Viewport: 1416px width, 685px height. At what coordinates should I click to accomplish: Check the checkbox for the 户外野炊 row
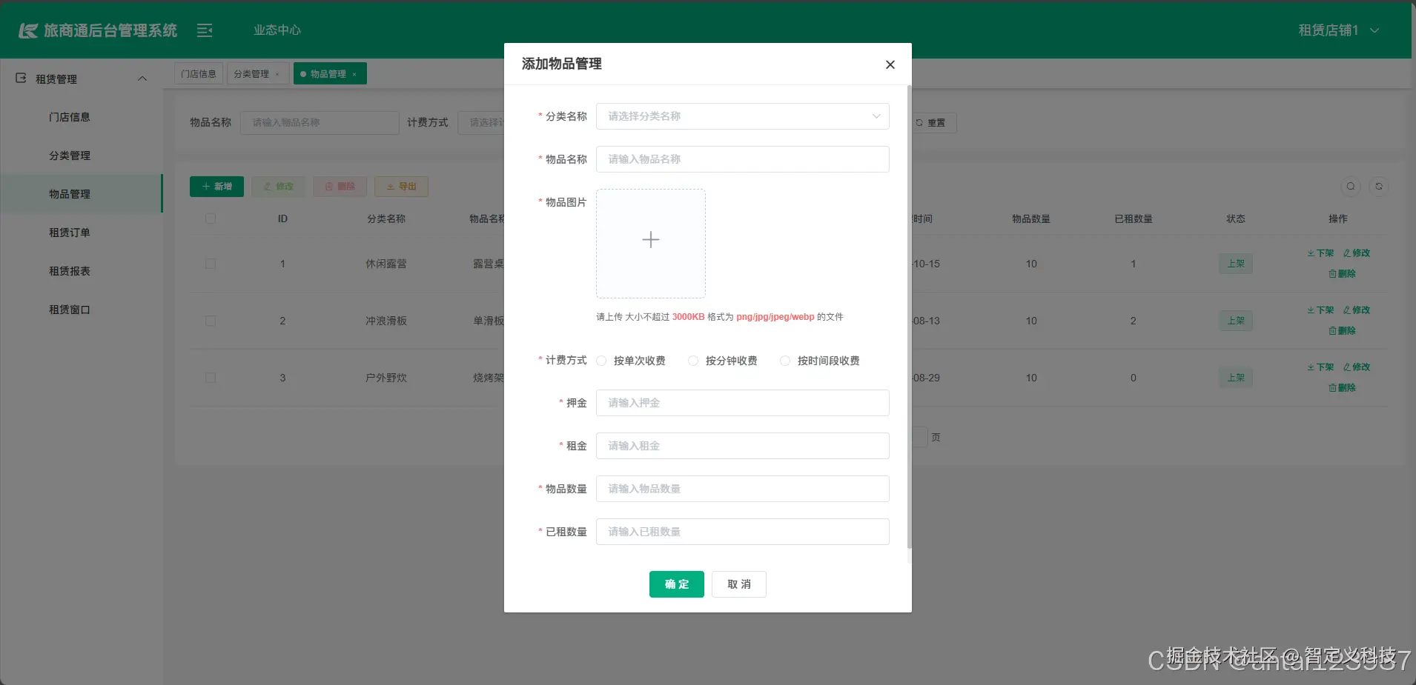211,378
